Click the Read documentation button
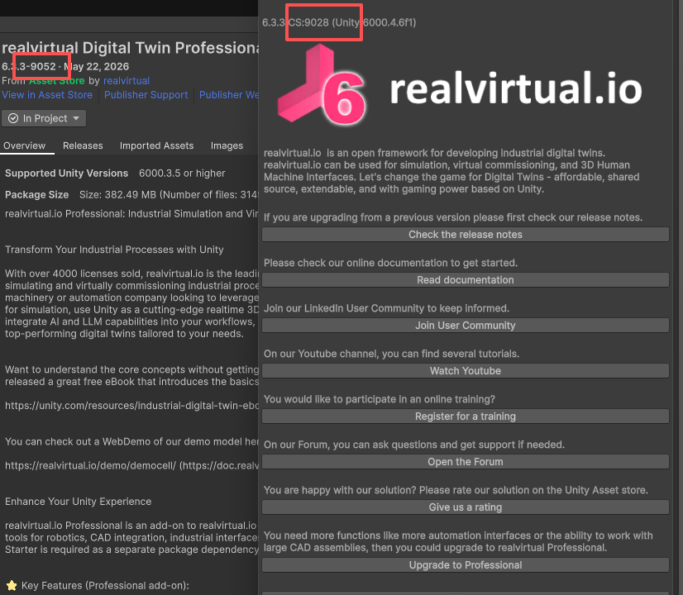This screenshot has width=683, height=595. (x=466, y=280)
